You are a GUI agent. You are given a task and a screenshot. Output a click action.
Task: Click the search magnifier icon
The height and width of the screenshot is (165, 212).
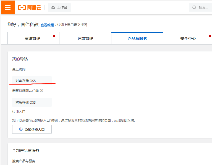coord(194,7)
